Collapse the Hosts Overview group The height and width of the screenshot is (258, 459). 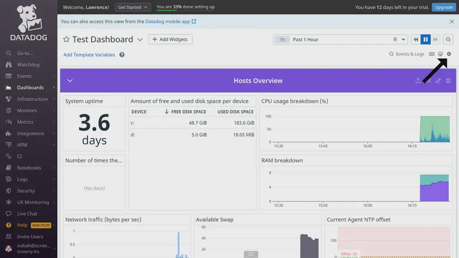tap(70, 81)
